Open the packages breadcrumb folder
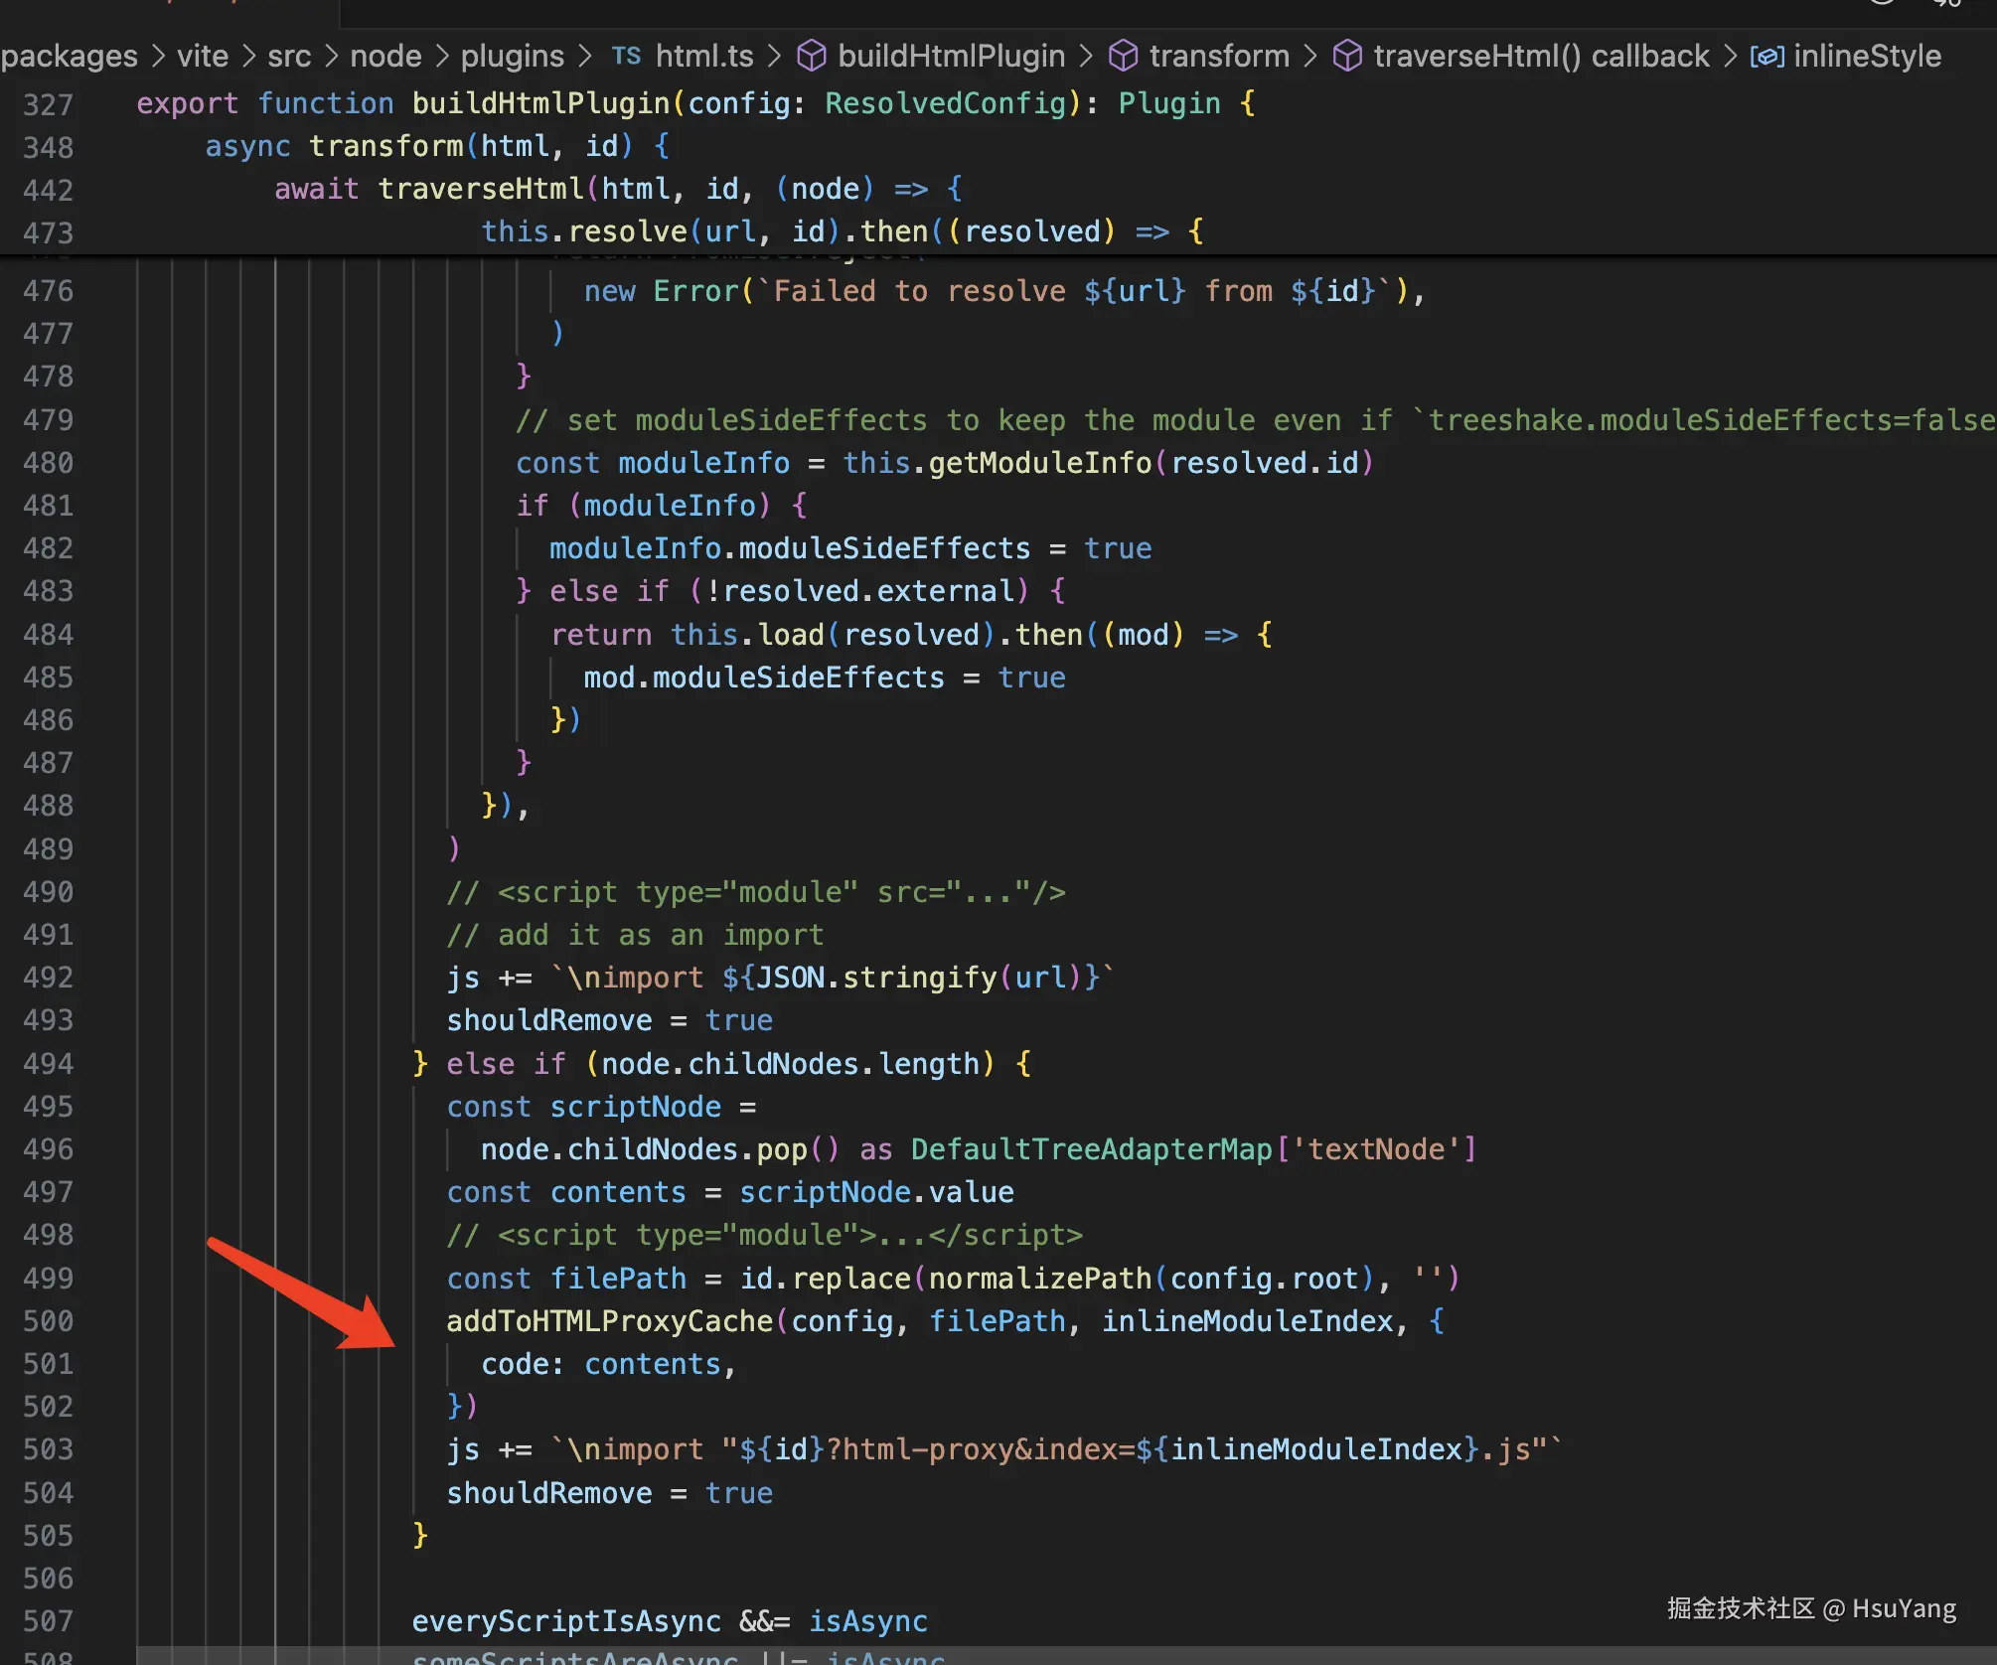This screenshot has height=1665, width=1997. click(70, 57)
